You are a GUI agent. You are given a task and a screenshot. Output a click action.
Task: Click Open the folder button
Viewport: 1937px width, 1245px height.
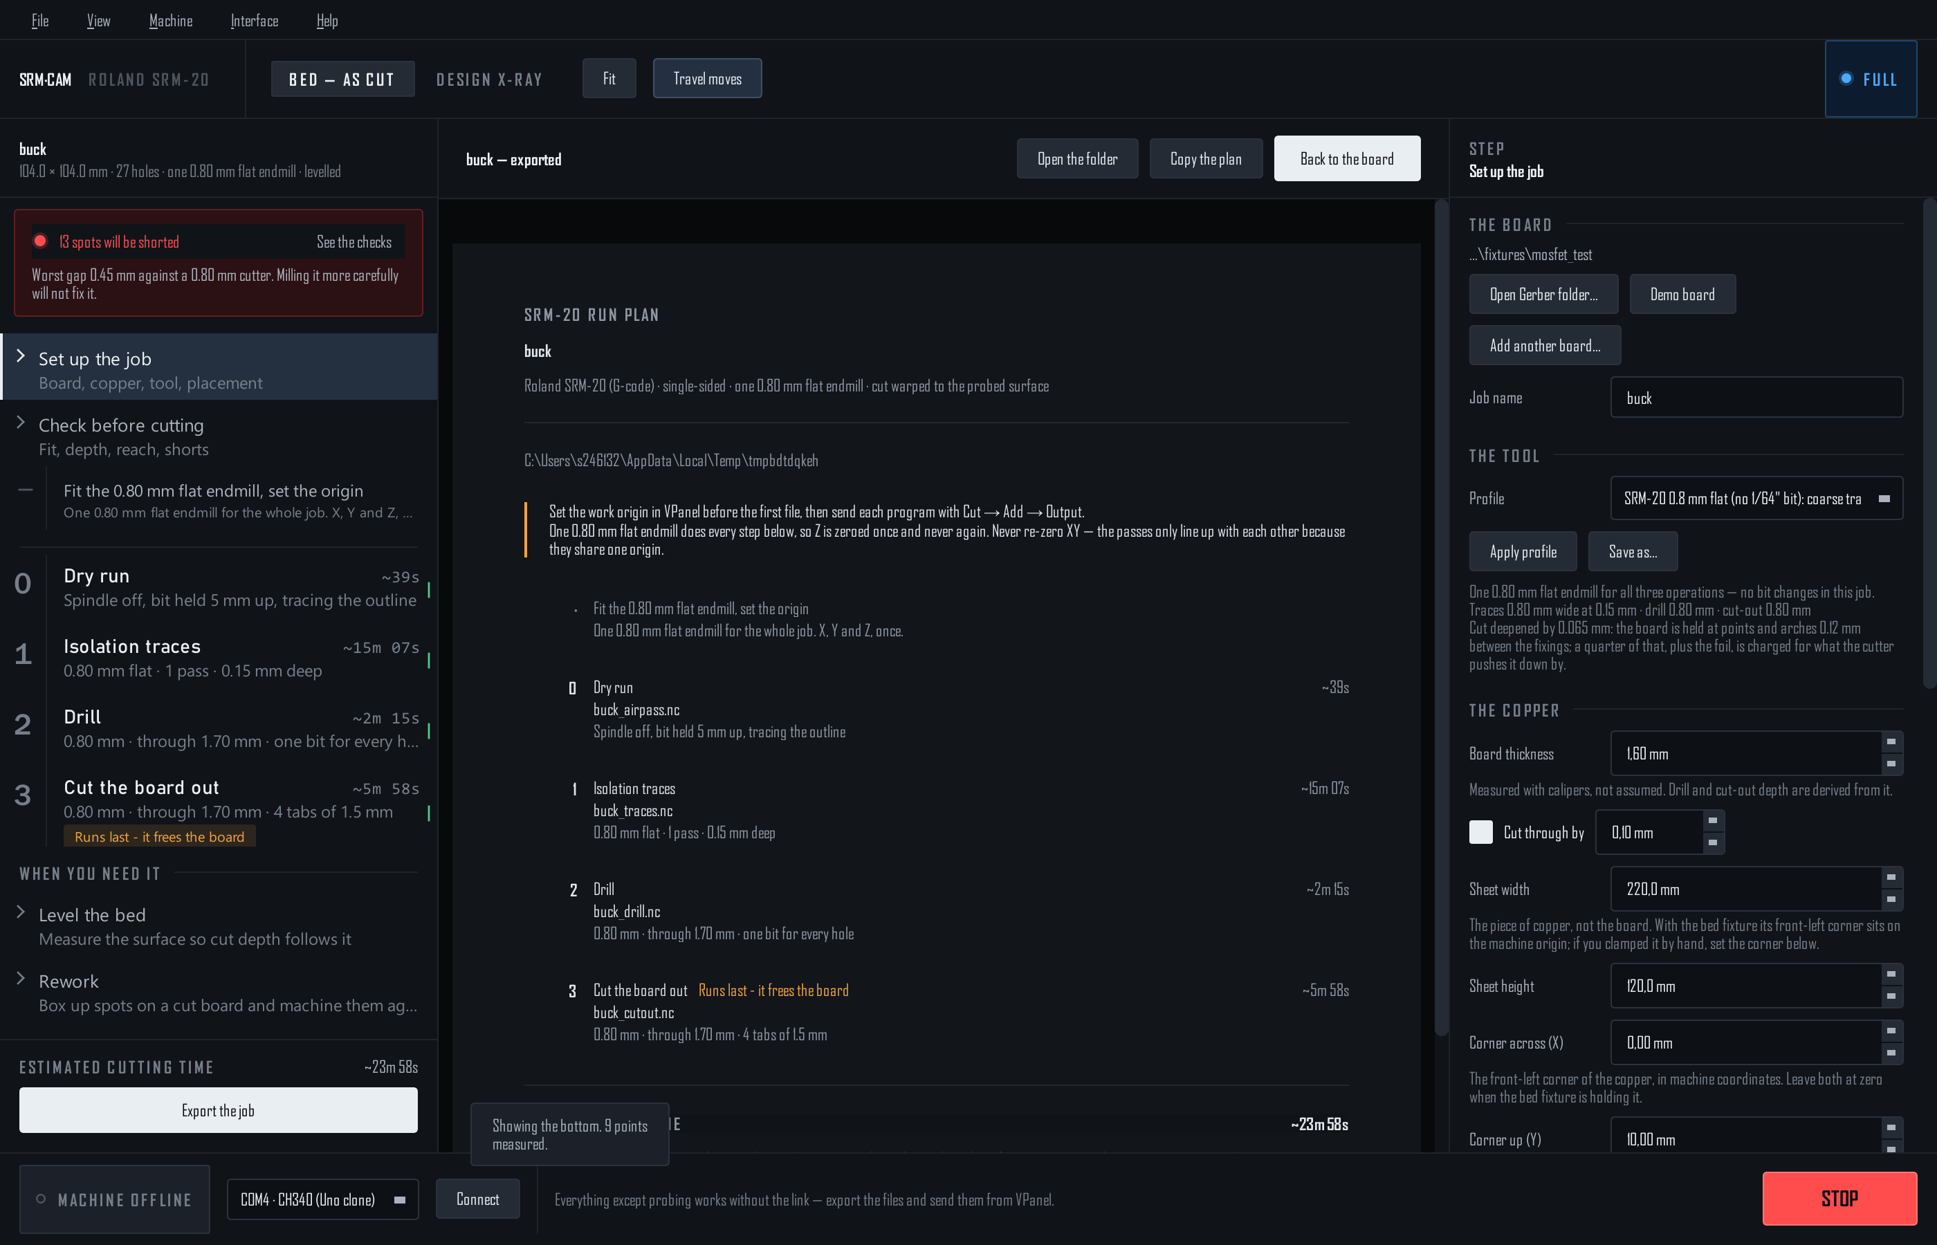tap(1078, 158)
